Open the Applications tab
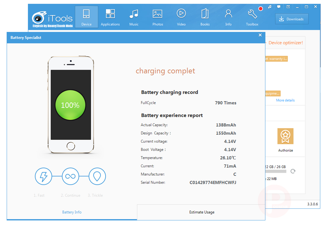 [110, 17]
